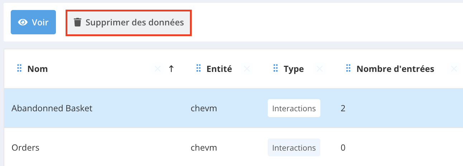The height and width of the screenshot is (166, 463).
Task: Sort by the Type column header
Action: 293,69
